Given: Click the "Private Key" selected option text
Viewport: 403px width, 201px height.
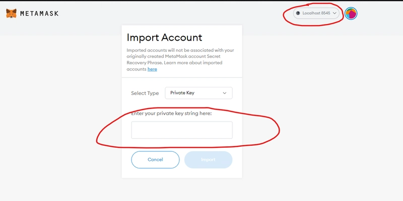Looking at the screenshot, I should [182, 93].
